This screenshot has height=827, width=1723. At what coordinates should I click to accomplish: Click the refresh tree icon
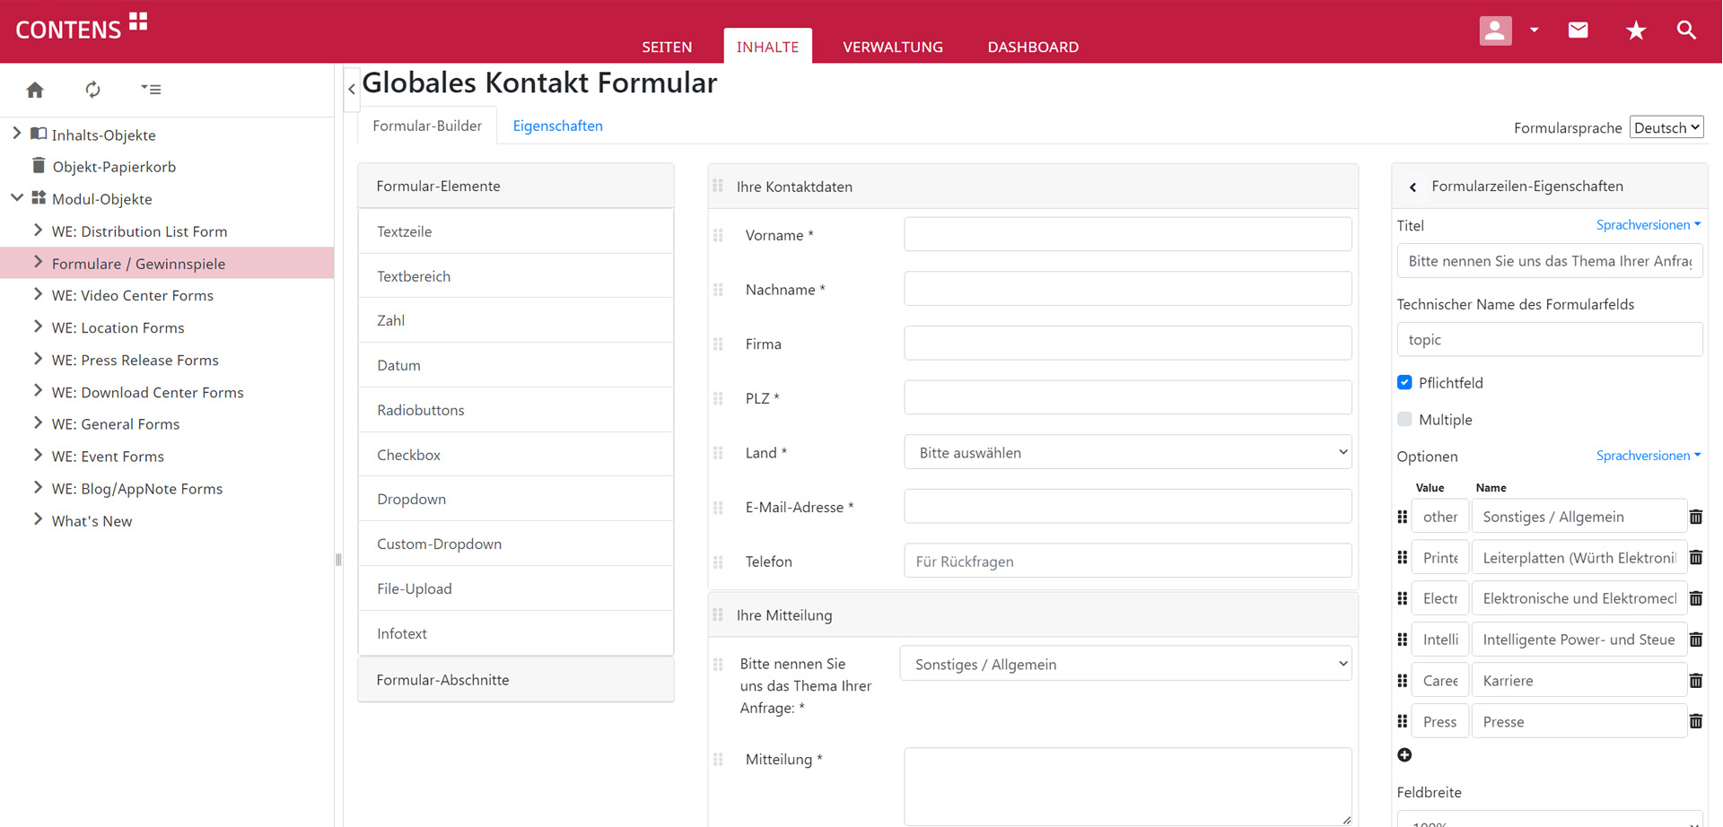(x=92, y=90)
